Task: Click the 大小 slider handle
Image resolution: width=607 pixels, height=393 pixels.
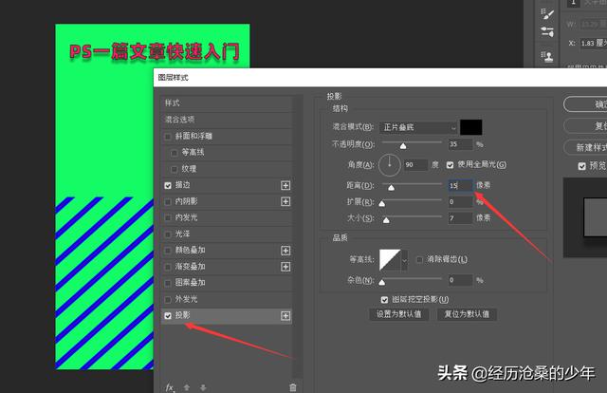Action: pyautogui.click(x=386, y=220)
